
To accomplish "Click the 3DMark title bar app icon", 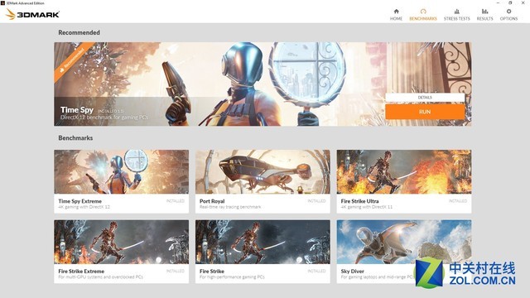I will click(2, 3).
